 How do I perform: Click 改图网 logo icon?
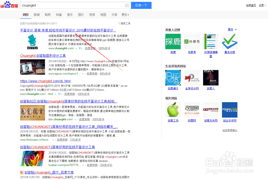[192, 110]
